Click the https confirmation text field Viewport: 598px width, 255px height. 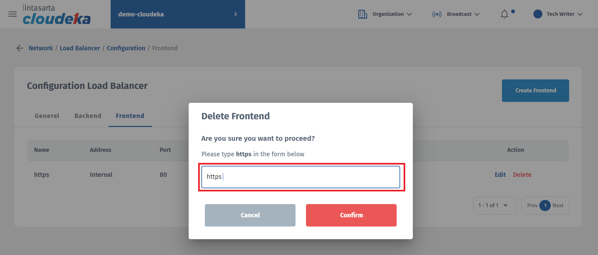click(300, 177)
